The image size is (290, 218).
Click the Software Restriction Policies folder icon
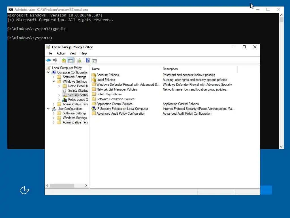click(x=94, y=99)
